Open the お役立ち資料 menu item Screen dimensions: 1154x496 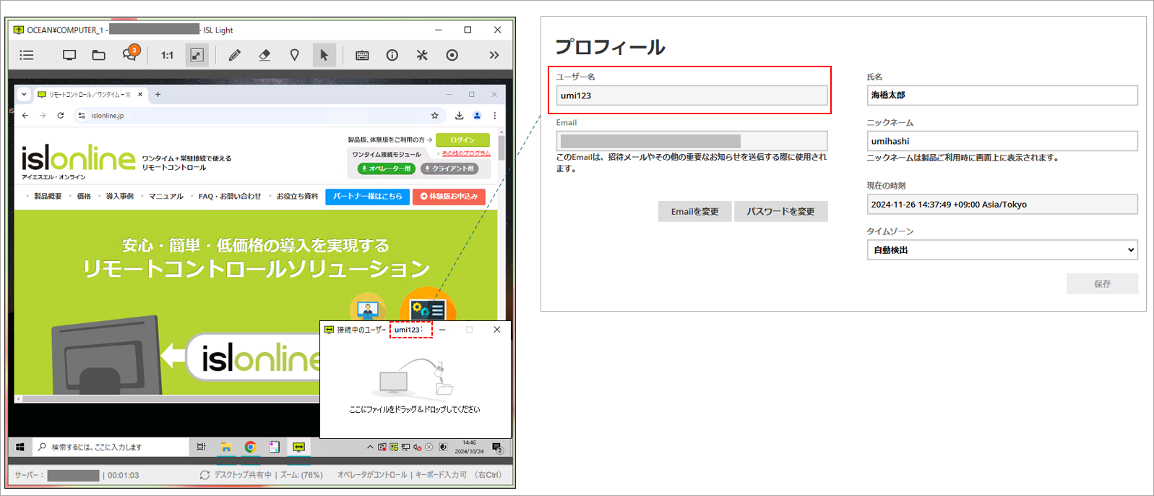[297, 196]
